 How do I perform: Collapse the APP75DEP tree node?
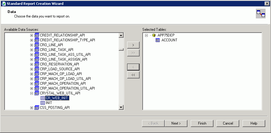coord(147,35)
